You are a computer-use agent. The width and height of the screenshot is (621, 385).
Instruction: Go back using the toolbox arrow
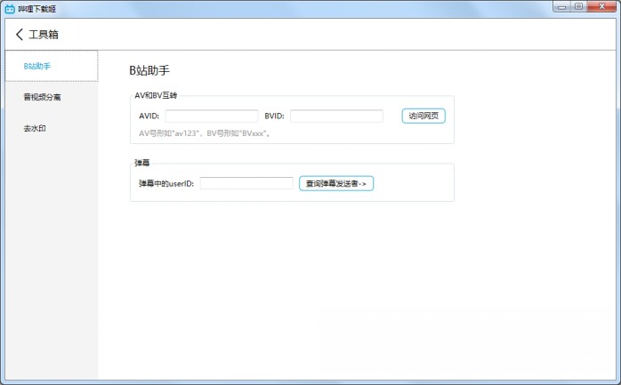(x=19, y=35)
